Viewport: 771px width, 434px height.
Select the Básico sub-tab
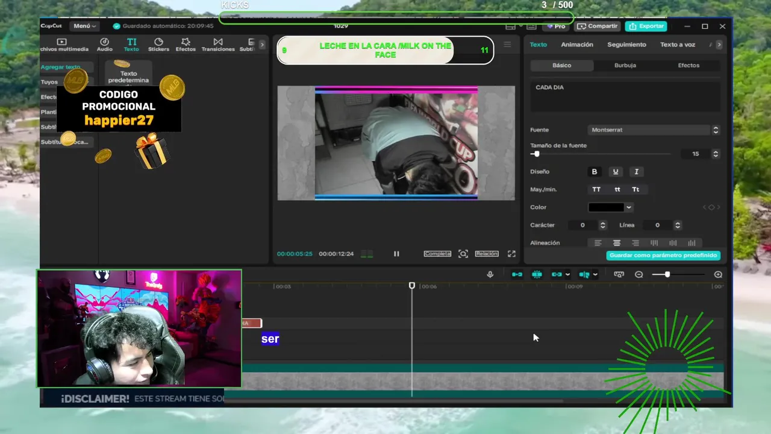562,65
